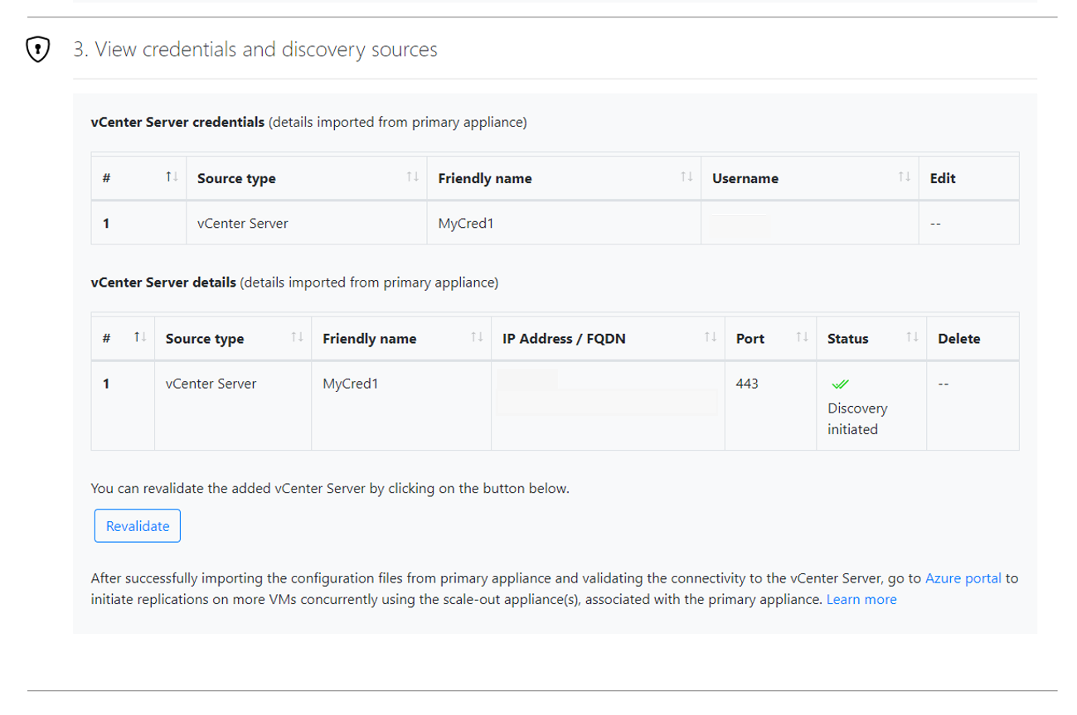Click the green Discovery initiated checkmark icon
This screenshot has width=1077, height=715.
coord(841,384)
